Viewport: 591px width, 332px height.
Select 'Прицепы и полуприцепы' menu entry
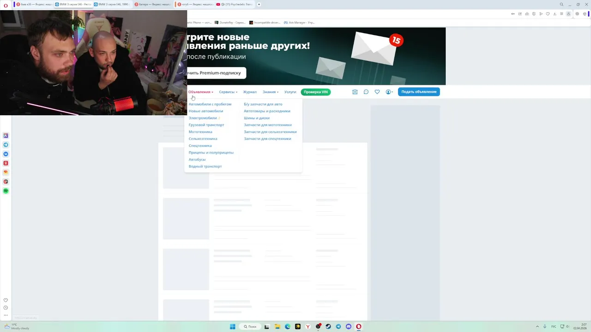(211, 153)
